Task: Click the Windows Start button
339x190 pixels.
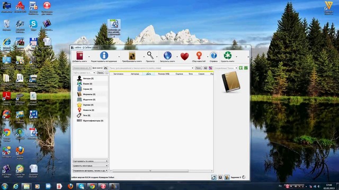Action: (x=5, y=186)
